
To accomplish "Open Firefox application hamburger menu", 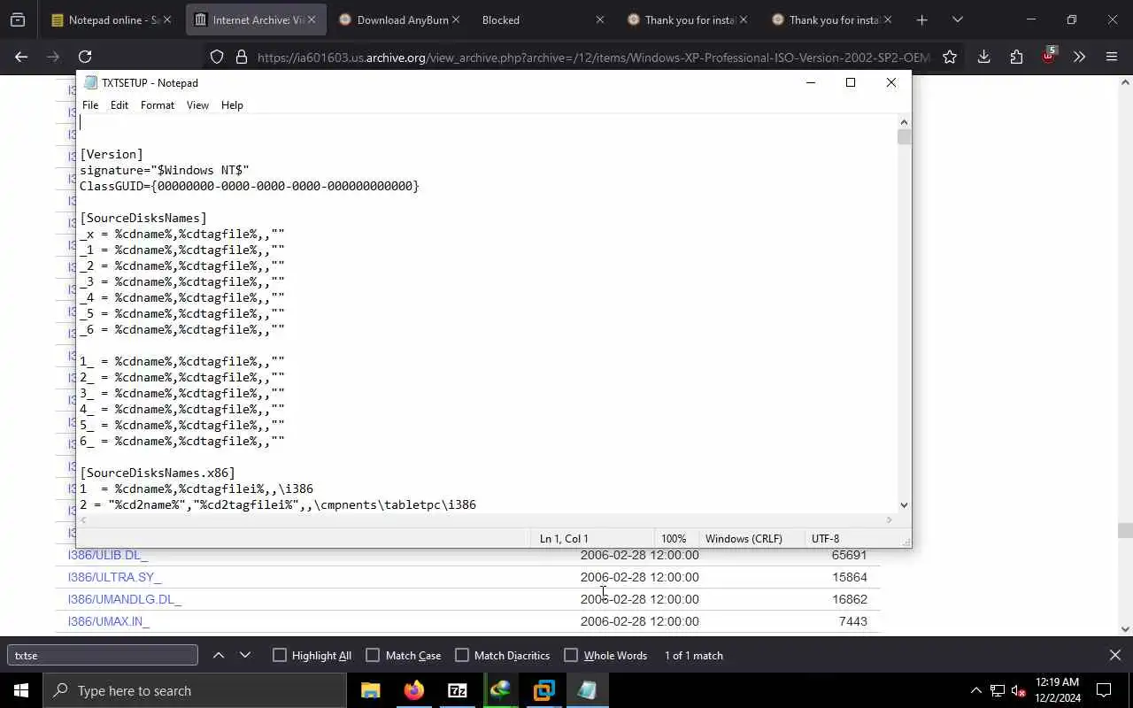I will pyautogui.click(x=1112, y=57).
